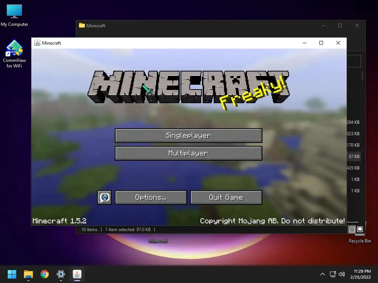
Task: Click the Explorer search box
Action: click(x=354, y=61)
